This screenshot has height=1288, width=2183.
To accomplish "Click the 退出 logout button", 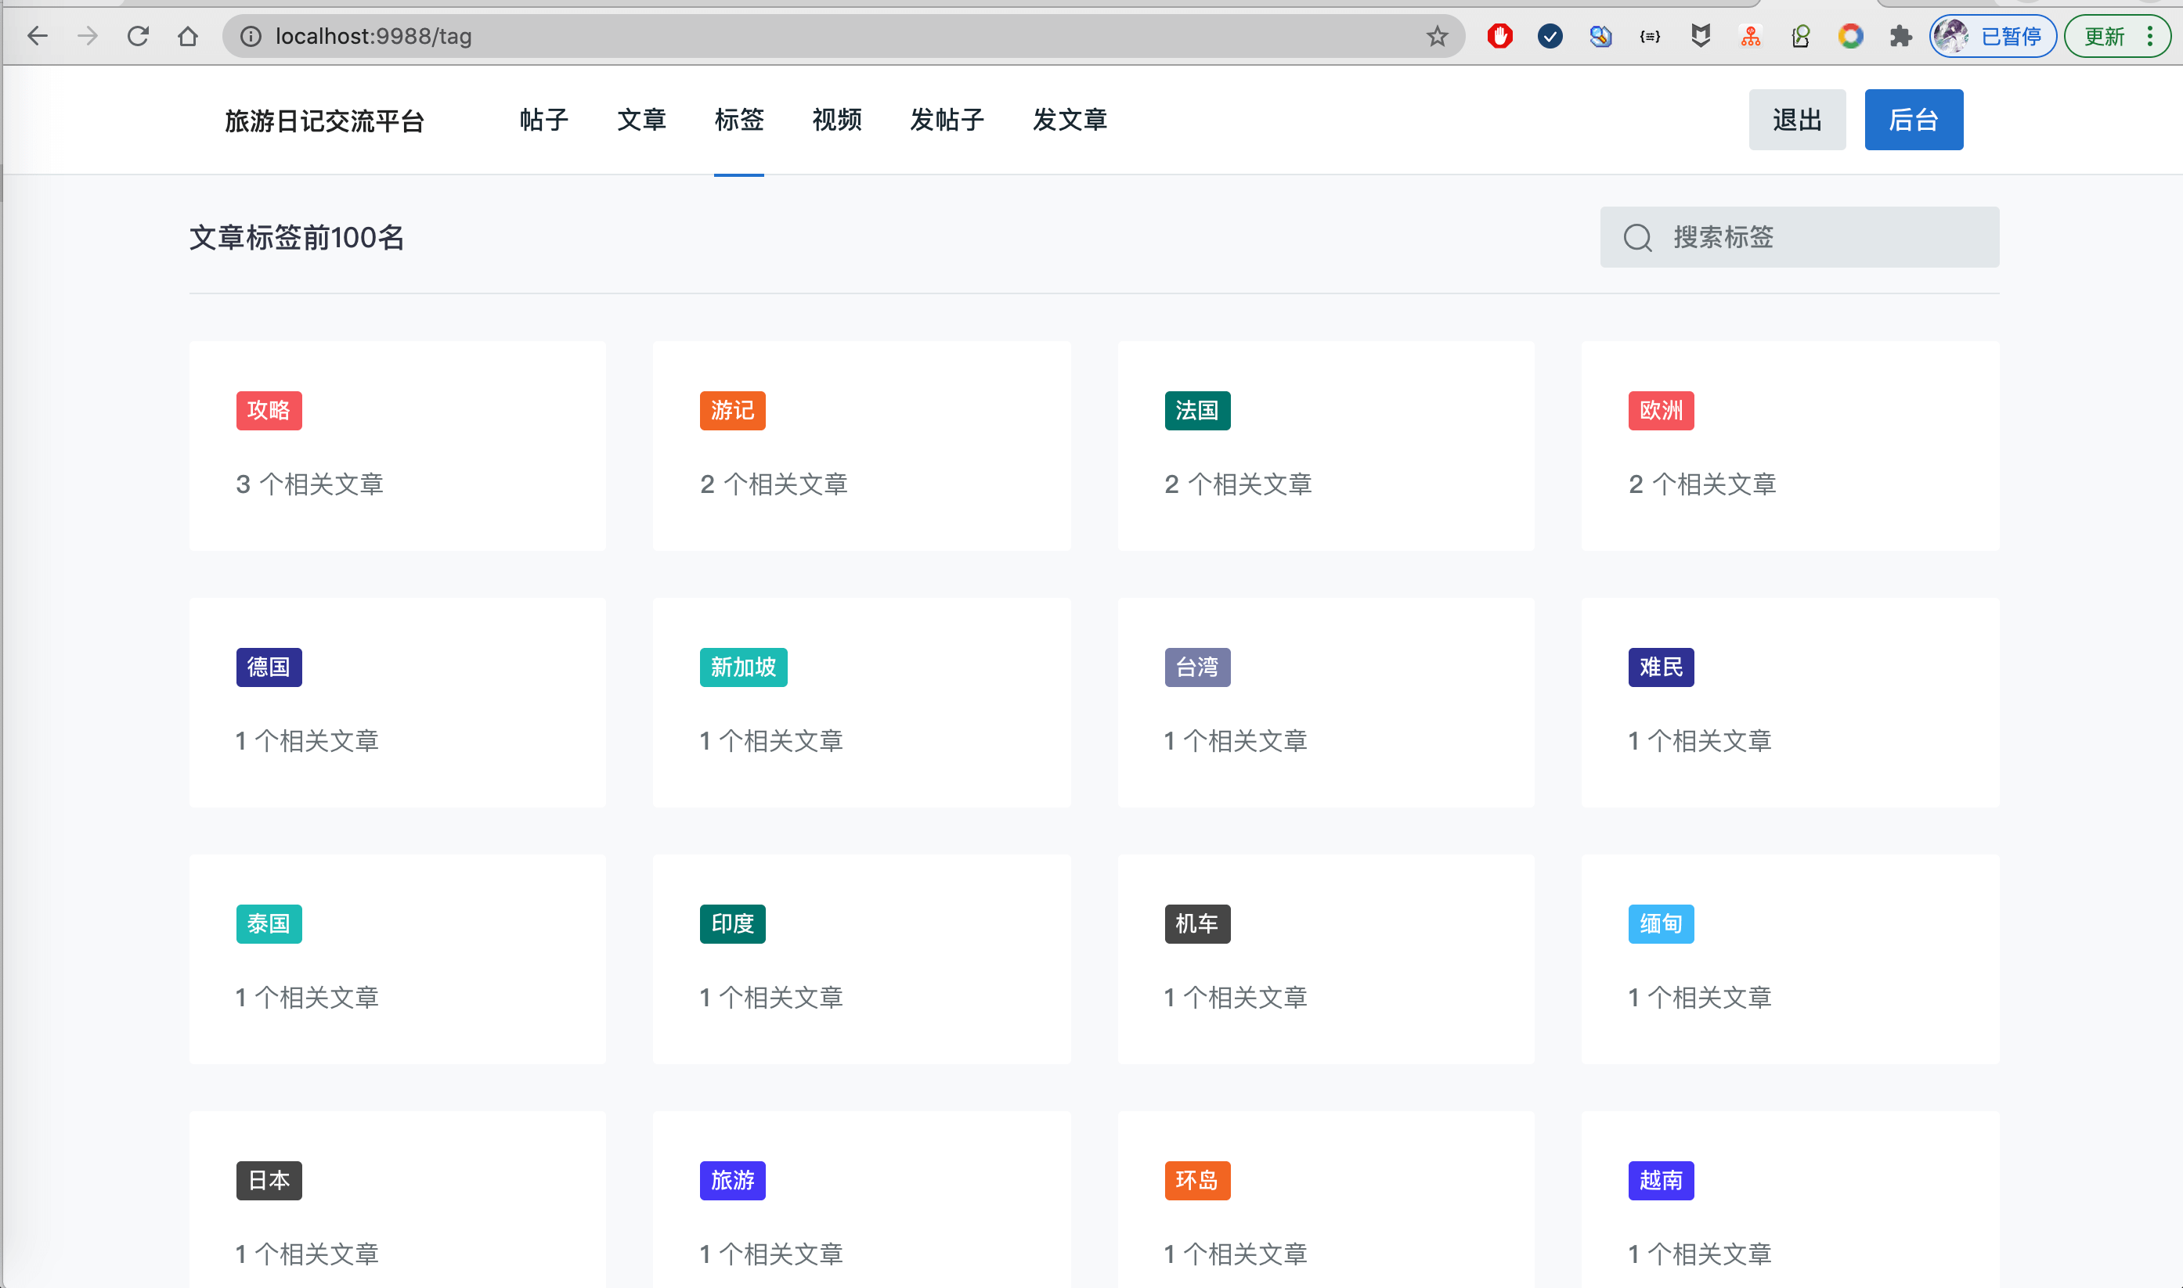I will pyautogui.click(x=1796, y=120).
